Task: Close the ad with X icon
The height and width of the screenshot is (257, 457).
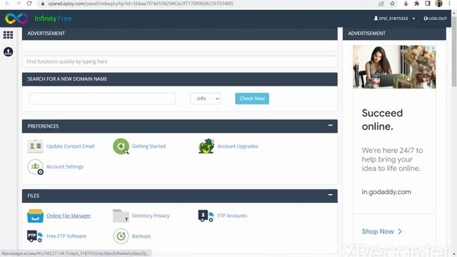Action: point(433,48)
